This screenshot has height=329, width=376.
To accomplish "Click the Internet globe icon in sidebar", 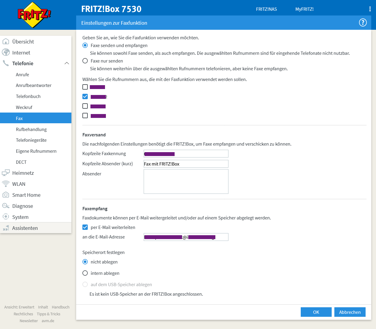I will coord(6,52).
